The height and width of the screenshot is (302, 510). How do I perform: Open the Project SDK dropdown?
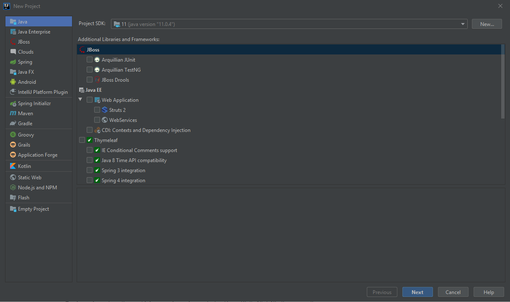pos(289,24)
